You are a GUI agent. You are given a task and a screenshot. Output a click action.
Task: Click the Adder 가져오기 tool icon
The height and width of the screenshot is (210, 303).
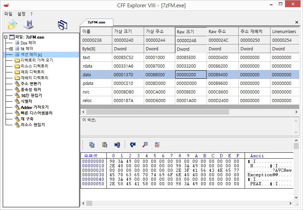[x=17, y=107]
